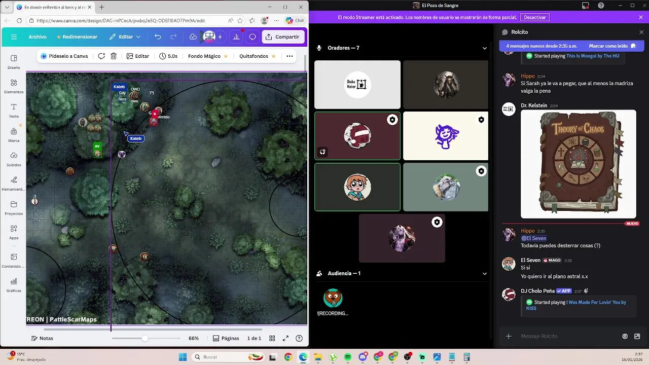Open the Discord emoji picker

[625, 336]
